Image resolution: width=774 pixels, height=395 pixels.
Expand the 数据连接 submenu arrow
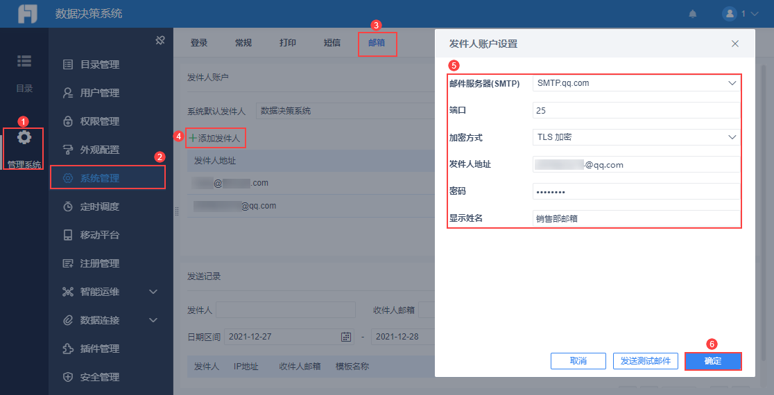coord(153,321)
